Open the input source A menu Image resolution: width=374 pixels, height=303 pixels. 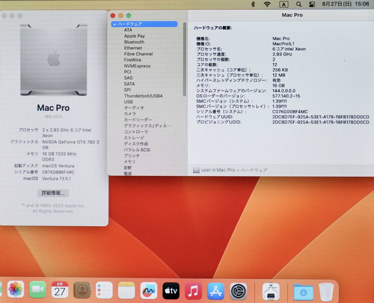(284, 4)
